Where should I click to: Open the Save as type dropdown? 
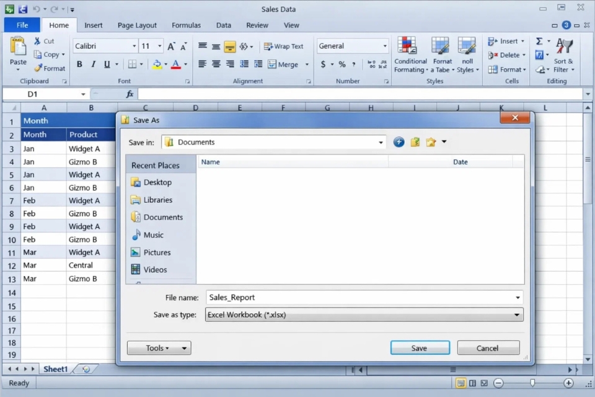pos(517,315)
